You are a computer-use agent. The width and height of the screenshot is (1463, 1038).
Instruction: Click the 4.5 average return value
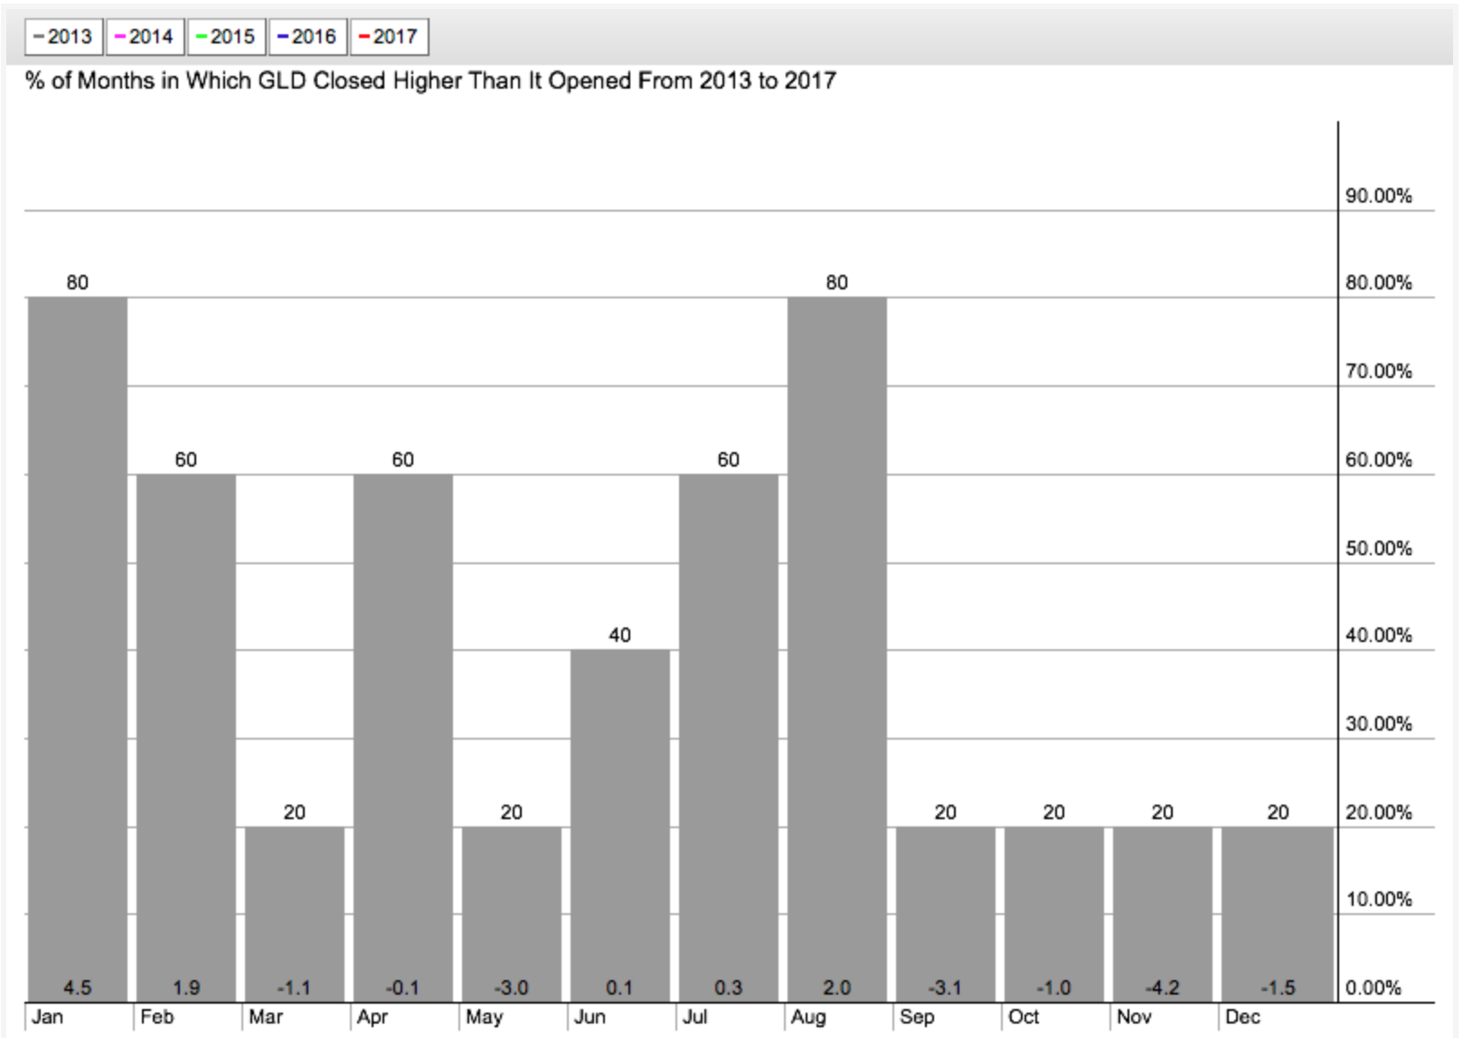click(78, 988)
